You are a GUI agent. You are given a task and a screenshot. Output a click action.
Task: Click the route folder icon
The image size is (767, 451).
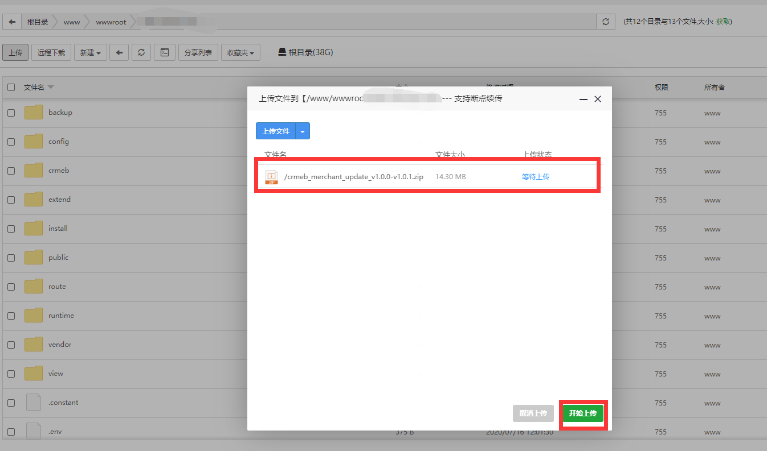(x=34, y=286)
